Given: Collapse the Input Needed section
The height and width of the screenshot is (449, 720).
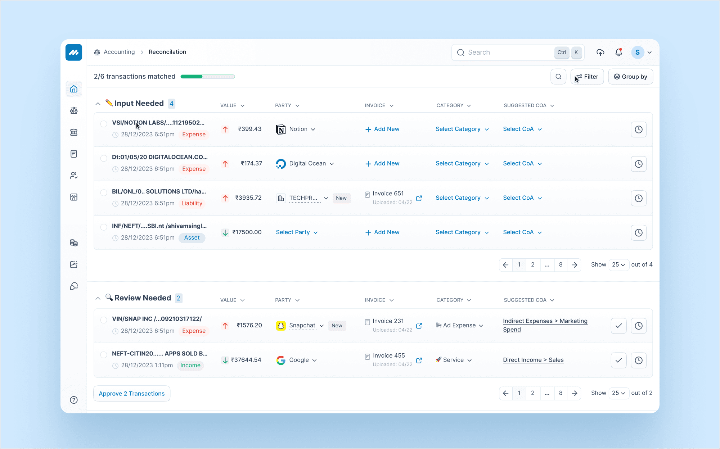Looking at the screenshot, I should (98, 104).
